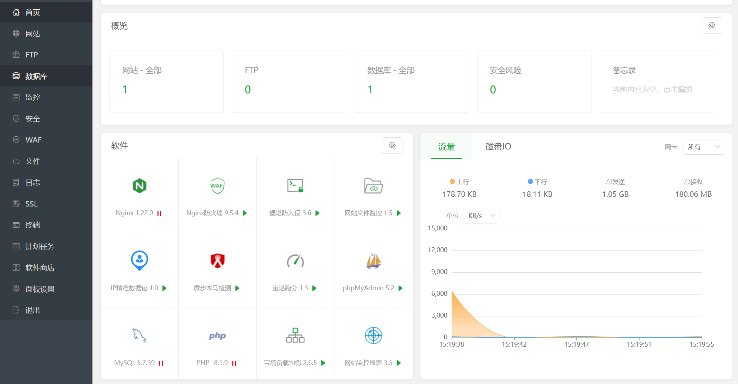
Task: Click the 上行 orange legend marker
Action: (x=452, y=182)
